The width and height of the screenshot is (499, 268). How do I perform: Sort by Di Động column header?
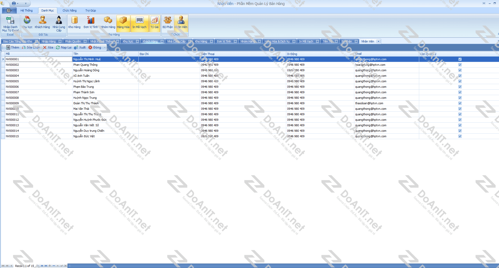[320, 54]
